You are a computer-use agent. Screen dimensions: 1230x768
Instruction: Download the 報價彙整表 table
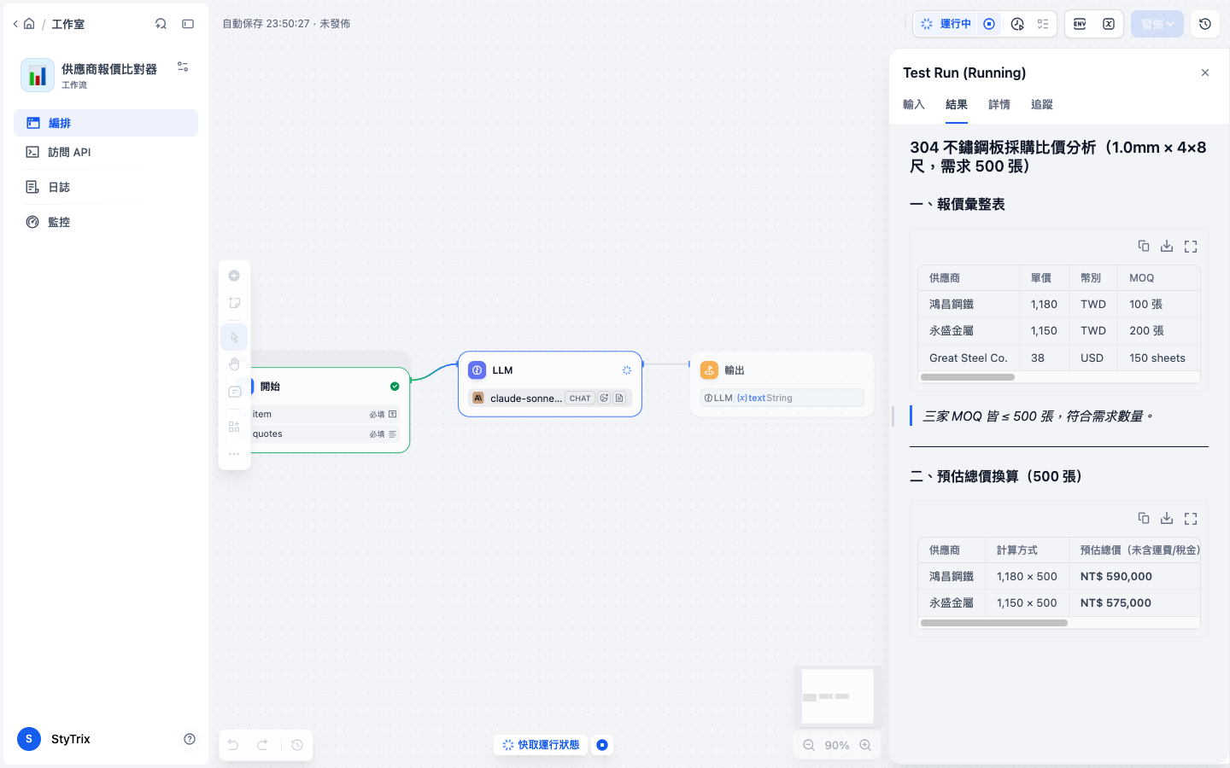pos(1167,246)
